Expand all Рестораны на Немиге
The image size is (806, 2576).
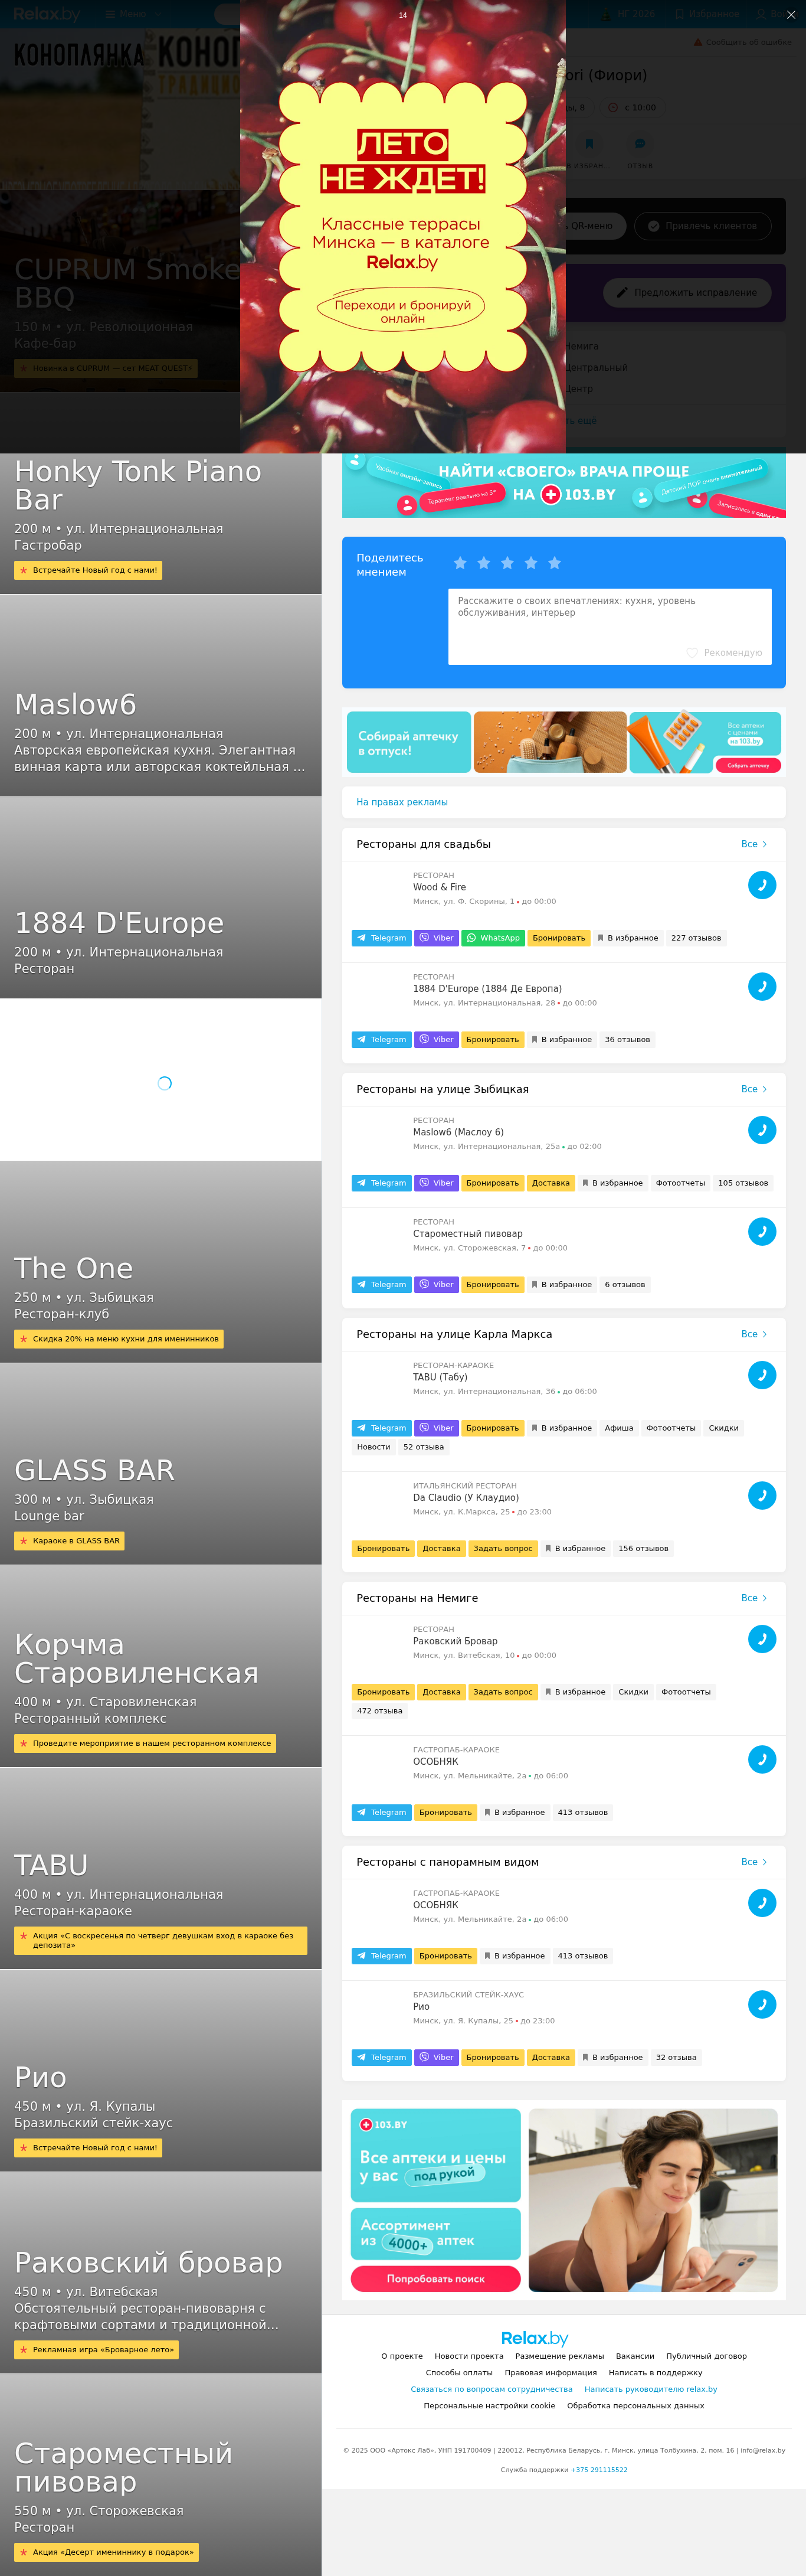coord(754,1598)
